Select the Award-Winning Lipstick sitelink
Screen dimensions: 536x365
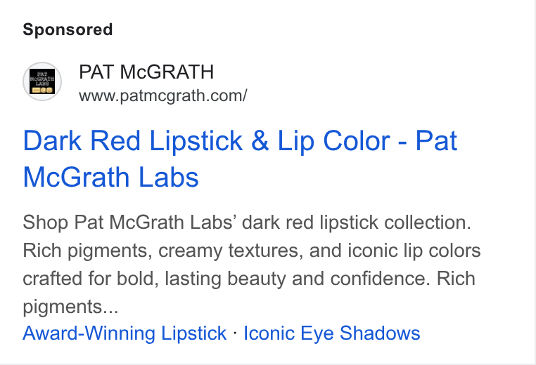tap(125, 333)
